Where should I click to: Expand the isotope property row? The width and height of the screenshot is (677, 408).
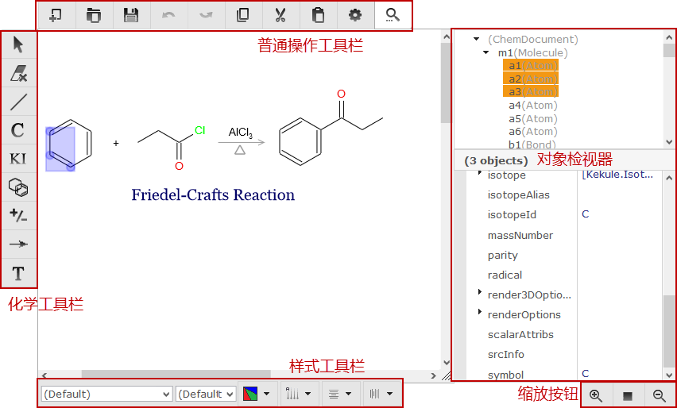pyautogui.click(x=480, y=174)
